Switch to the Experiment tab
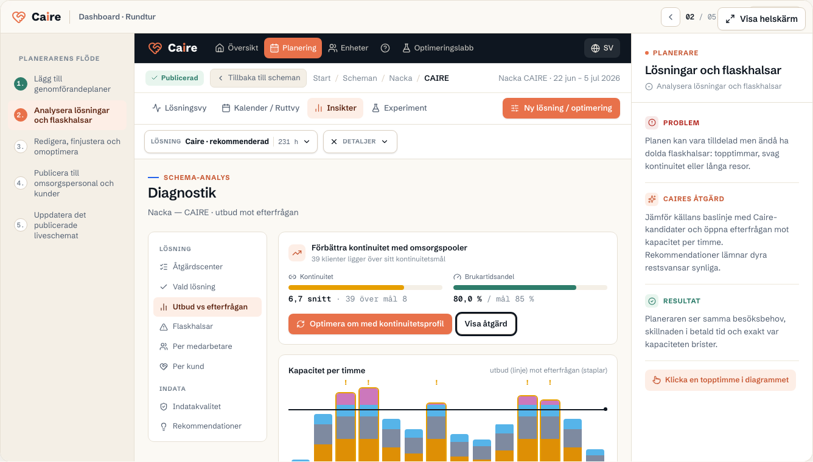The height and width of the screenshot is (462, 813). point(399,108)
